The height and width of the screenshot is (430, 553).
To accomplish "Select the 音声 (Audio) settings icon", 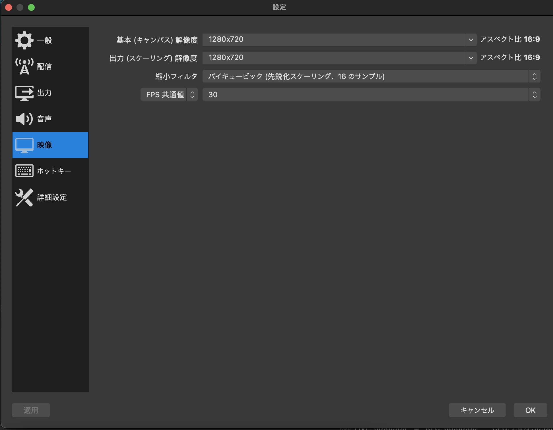I will (x=24, y=119).
